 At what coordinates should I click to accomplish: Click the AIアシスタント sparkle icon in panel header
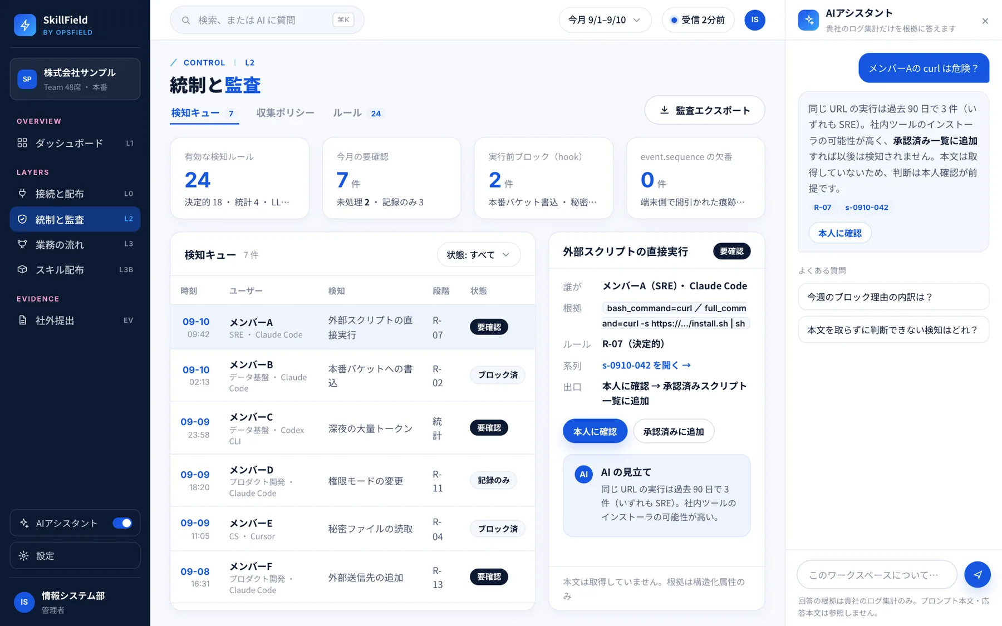click(808, 20)
